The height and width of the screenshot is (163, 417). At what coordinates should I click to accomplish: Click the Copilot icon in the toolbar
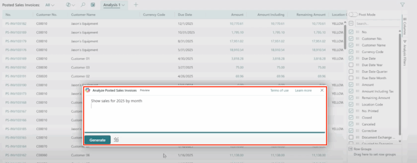click(x=68, y=5)
